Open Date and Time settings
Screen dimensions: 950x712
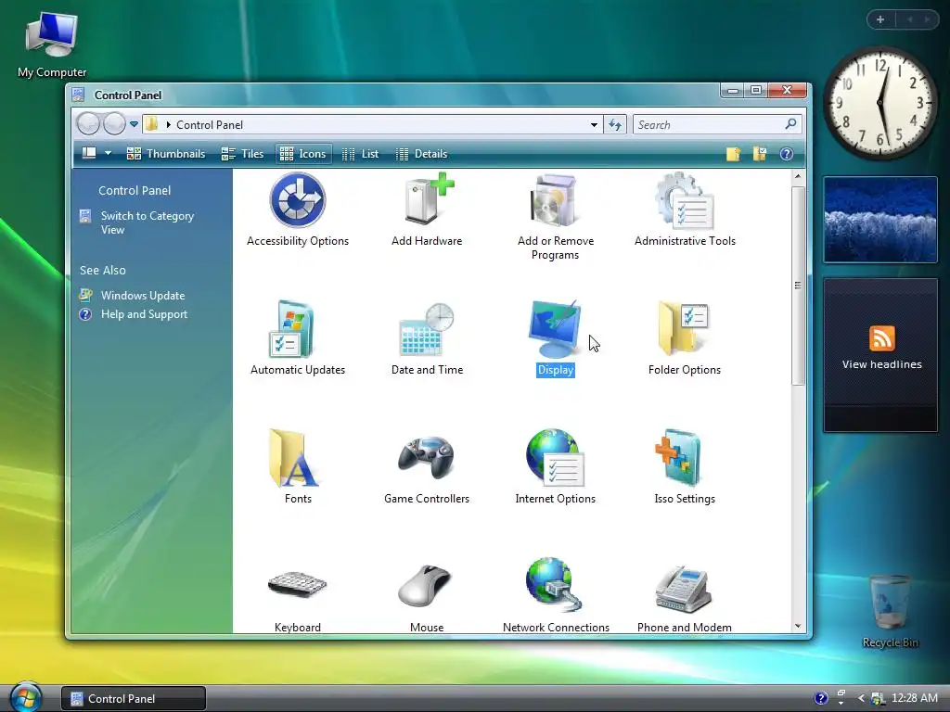click(x=427, y=337)
